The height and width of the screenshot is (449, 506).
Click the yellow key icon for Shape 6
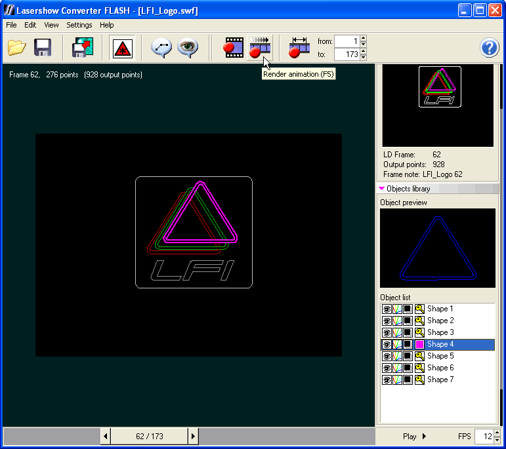[x=419, y=368]
